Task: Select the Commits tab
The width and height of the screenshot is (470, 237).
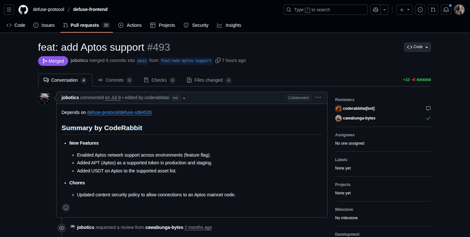Action: coord(115,80)
